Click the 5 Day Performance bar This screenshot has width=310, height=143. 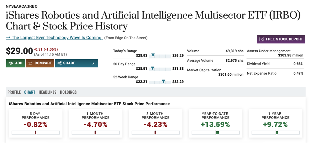[x=36, y=133]
